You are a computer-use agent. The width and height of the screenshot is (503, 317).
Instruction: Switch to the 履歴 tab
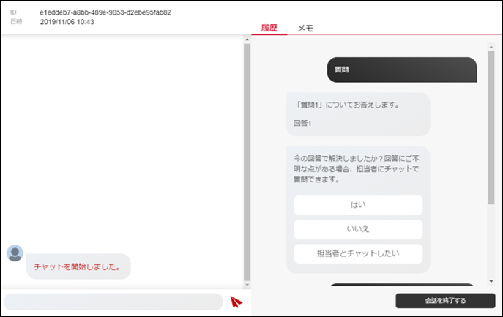tap(269, 28)
